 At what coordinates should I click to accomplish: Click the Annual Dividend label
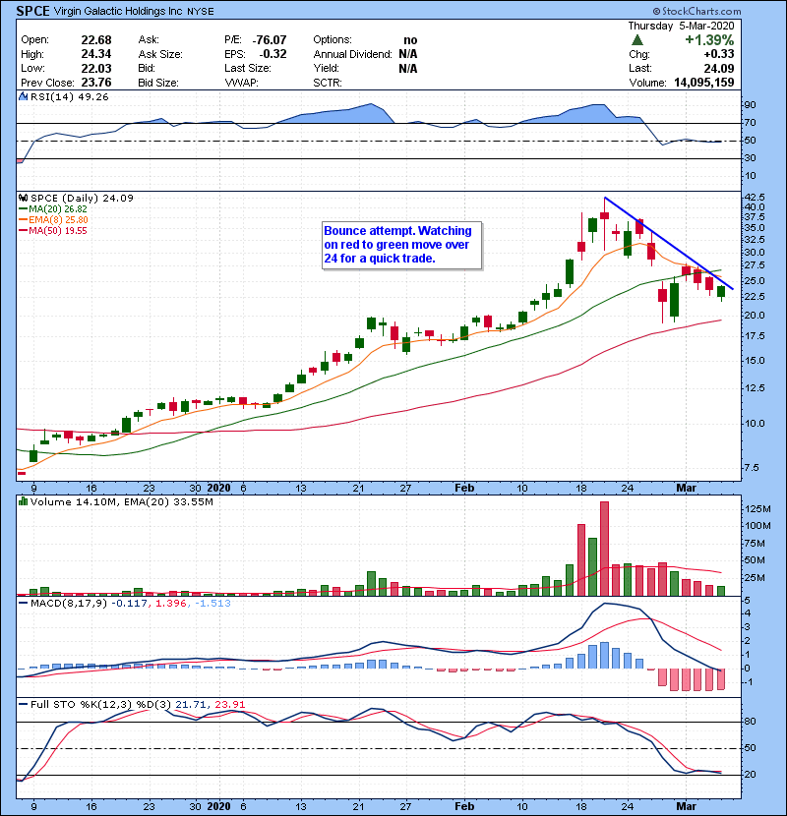(x=352, y=54)
